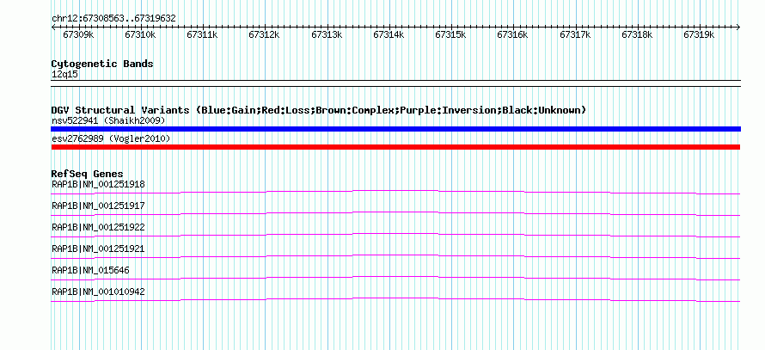Screen dimensions: 765x350
Task: Click the 67318k ruler tick label
Action: [x=637, y=35]
